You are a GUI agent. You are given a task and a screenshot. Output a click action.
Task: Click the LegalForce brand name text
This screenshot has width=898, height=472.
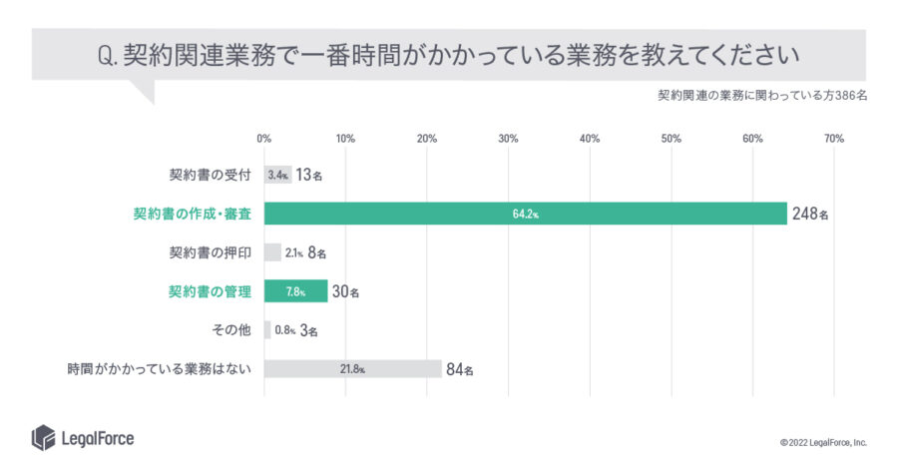(x=98, y=439)
